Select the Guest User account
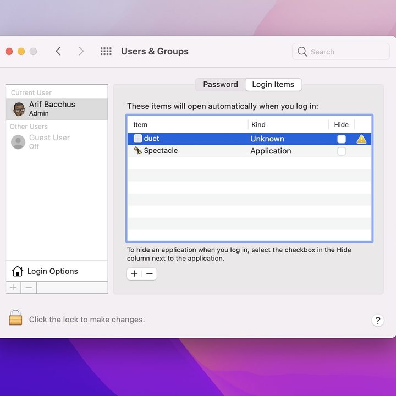The width and height of the screenshot is (396, 396). [57, 142]
